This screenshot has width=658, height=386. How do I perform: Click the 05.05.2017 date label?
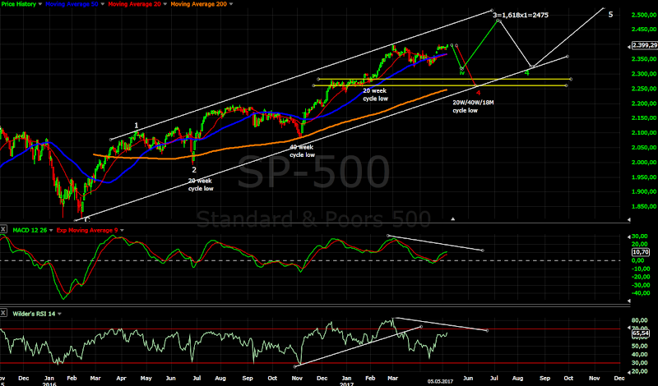point(440,382)
